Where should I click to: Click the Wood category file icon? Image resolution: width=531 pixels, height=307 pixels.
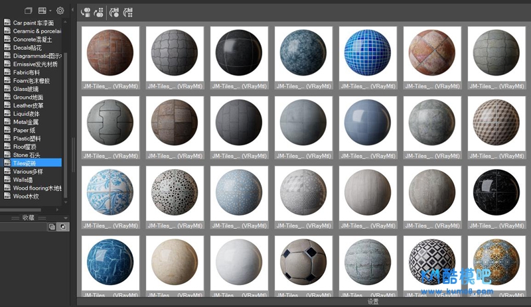(7, 196)
